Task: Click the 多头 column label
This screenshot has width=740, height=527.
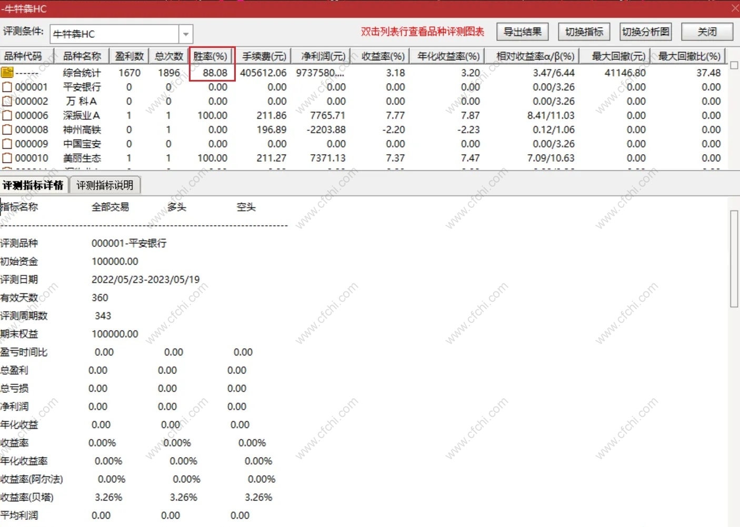Action: [177, 207]
